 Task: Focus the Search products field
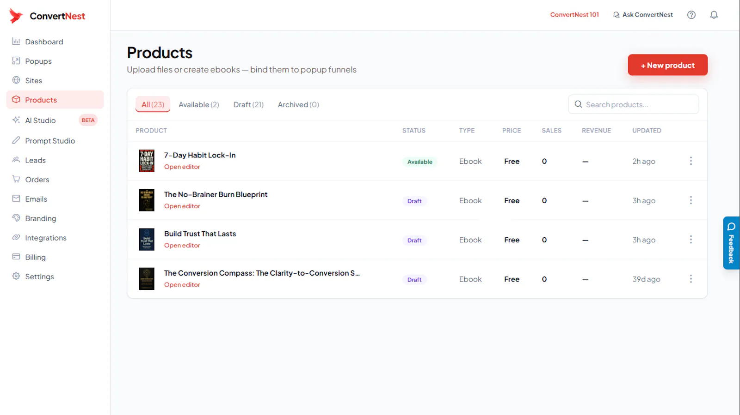[633, 104]
